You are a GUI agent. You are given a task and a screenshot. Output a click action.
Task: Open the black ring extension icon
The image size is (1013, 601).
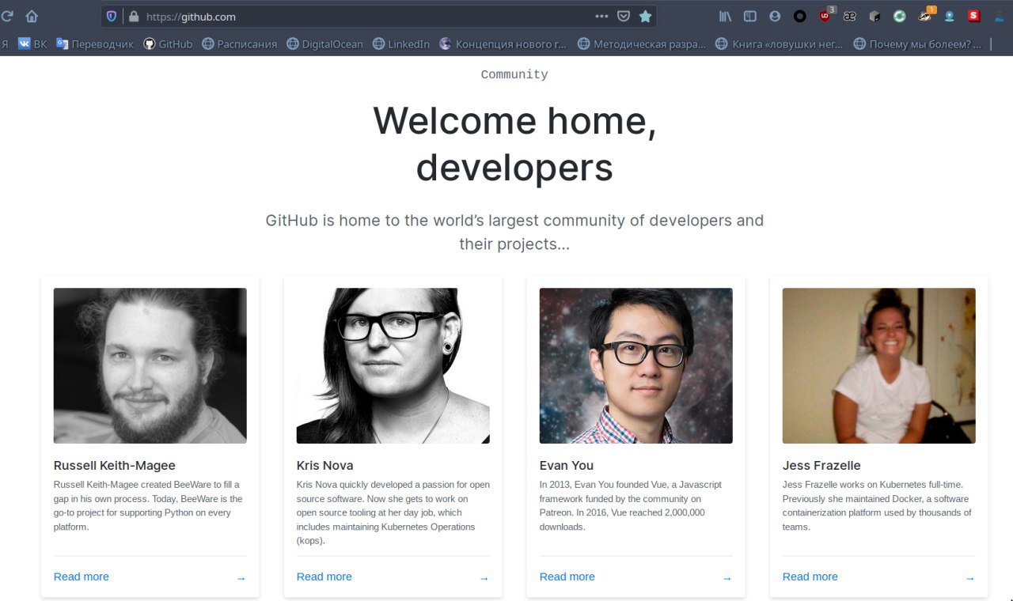800,16
